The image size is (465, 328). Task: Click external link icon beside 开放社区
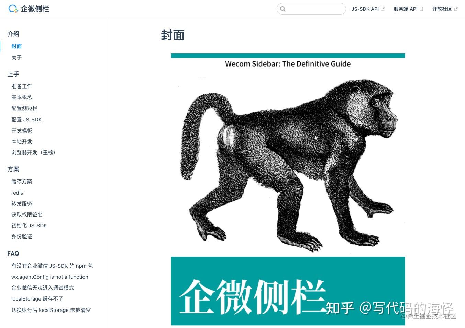point(456,9)
